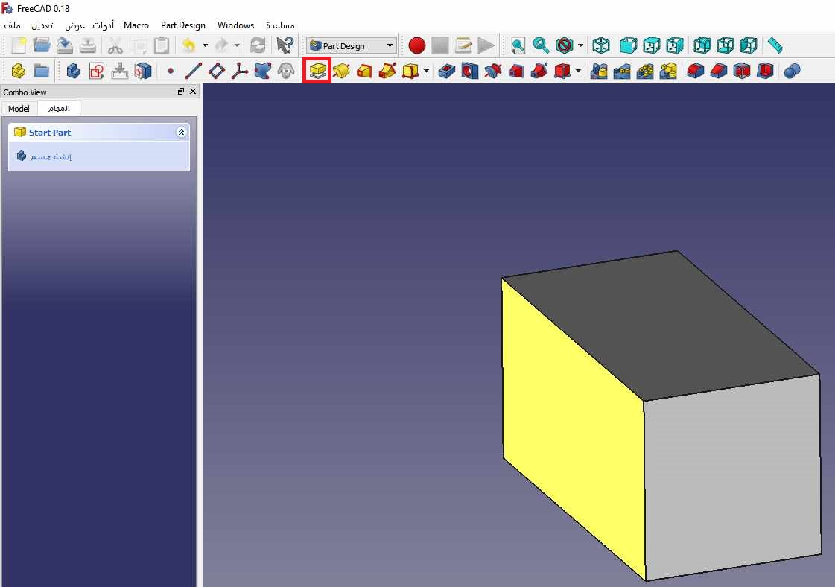Open the draw style dropdown arrow

(580, 45)
